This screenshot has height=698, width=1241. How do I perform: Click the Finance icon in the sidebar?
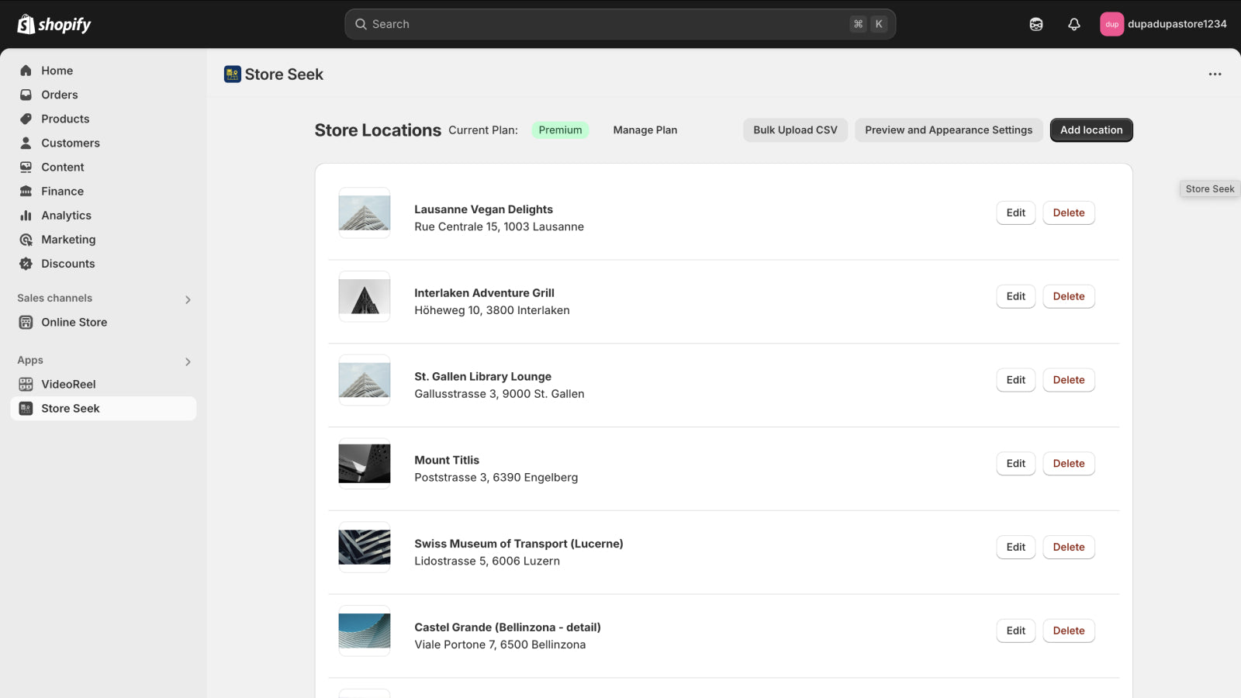click(26, 191)
